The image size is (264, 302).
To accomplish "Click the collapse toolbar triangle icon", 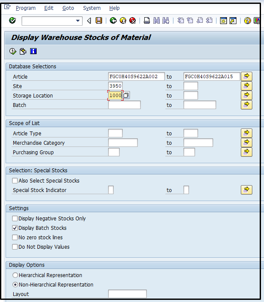I will tap(89, 21).
